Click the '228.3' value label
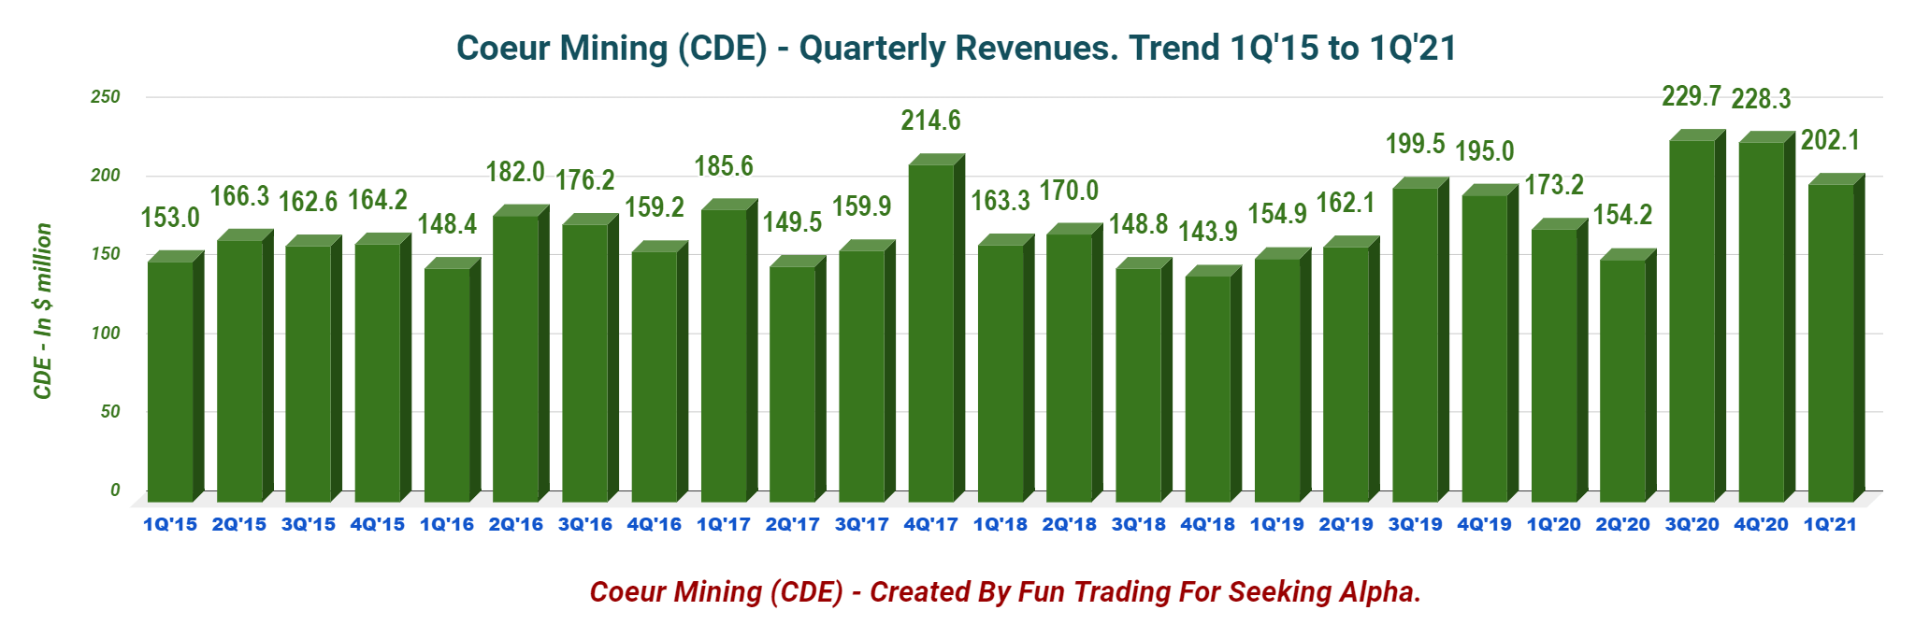 click(x=1761, y=98)
